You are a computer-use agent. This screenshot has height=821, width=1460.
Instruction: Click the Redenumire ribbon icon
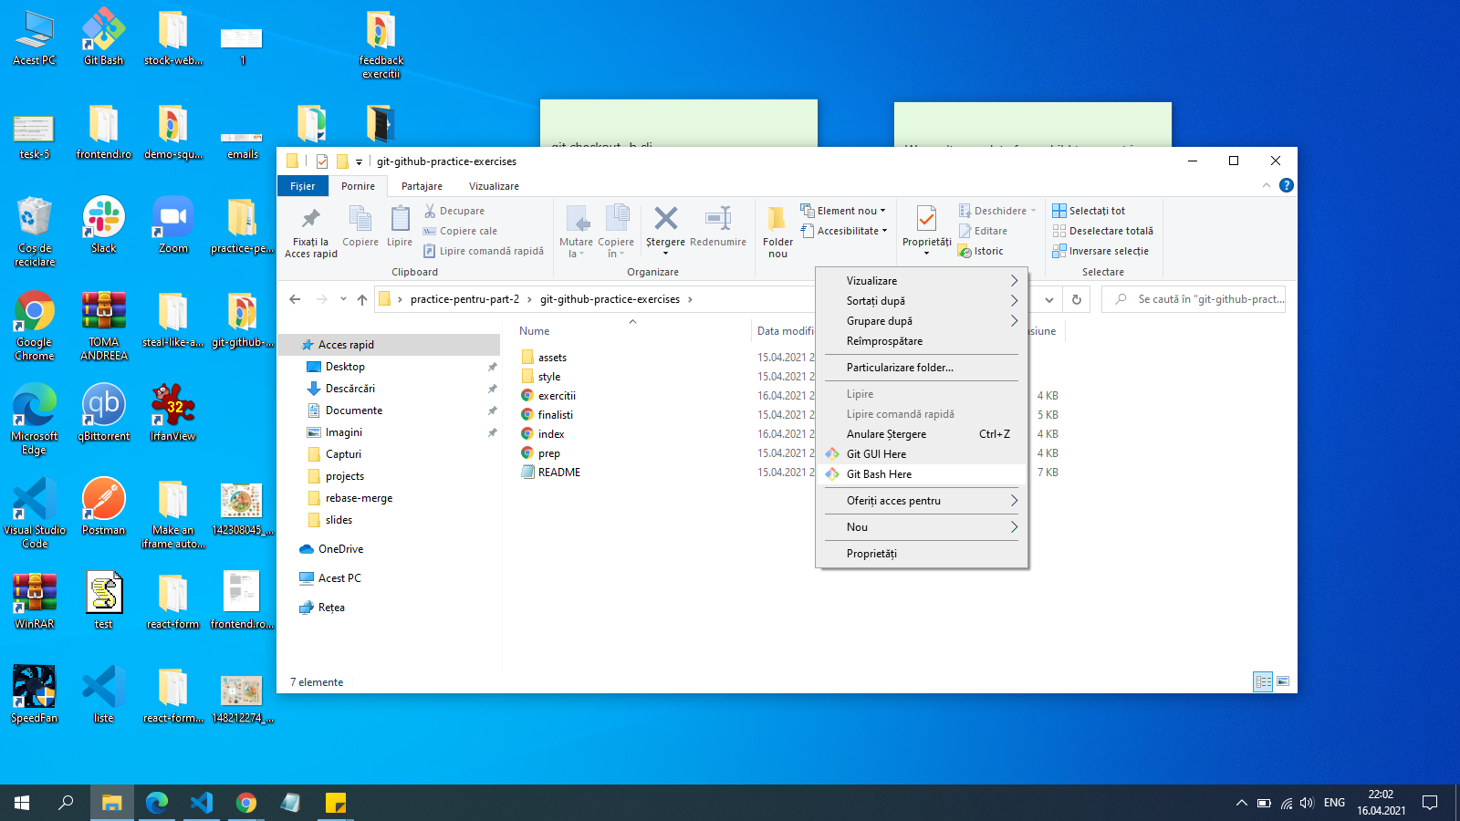click(718, 220)
